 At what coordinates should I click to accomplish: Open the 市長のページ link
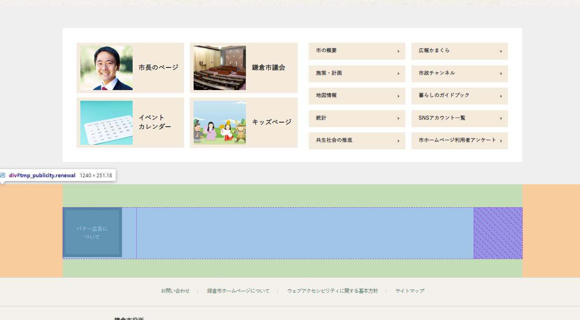pyautogui.click(x=158, y=67)
